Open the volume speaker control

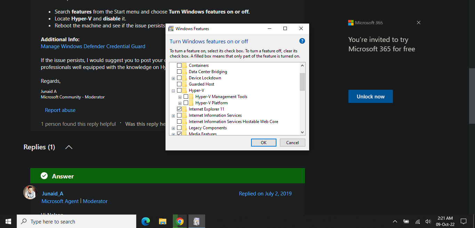point(428,221)
